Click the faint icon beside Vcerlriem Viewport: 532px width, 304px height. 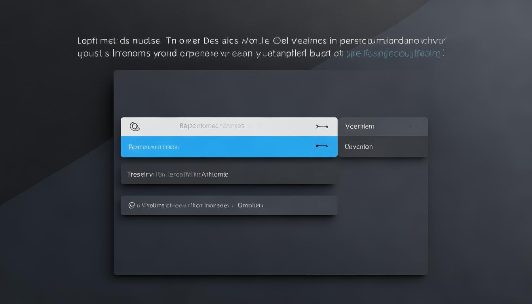coord(413,127)
